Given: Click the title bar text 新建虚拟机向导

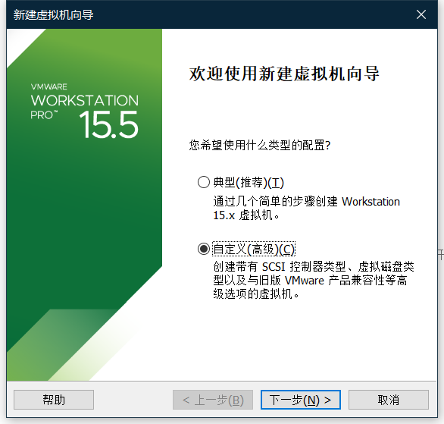Looking at the screenshot, I should [53, 14].
